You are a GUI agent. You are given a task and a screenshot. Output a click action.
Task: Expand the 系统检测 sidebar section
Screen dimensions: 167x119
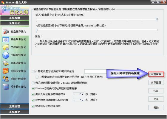15,18
